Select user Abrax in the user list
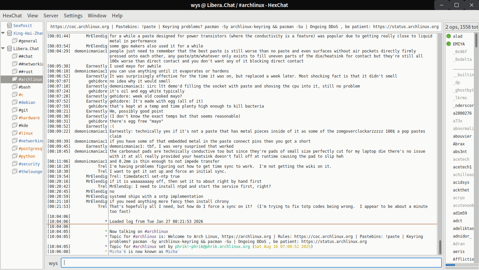Viewport: 479px width, 270px height. [x=460, y=144]
